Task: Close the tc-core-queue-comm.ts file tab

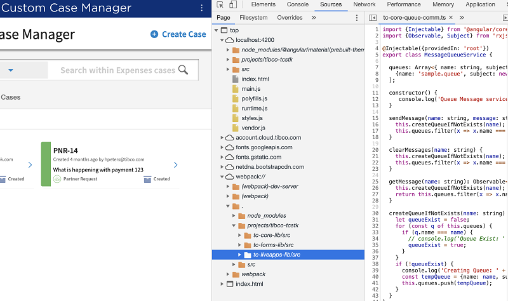Action: 451,18
